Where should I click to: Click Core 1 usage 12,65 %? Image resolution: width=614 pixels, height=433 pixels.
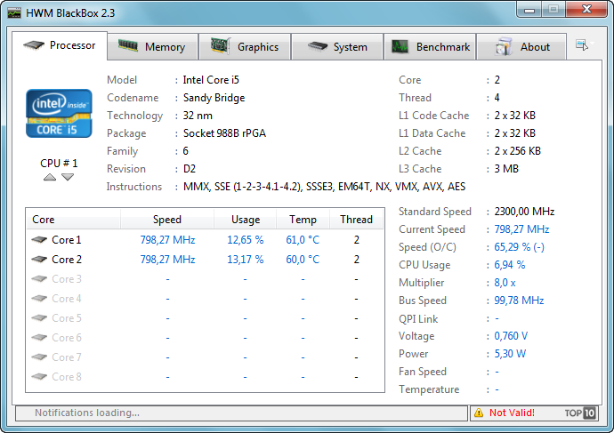point(246,240)
